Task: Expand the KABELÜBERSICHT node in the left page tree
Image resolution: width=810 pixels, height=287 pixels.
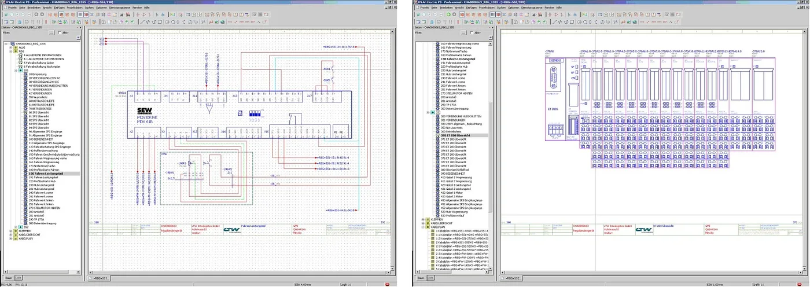Action: (x=11, y=234)
